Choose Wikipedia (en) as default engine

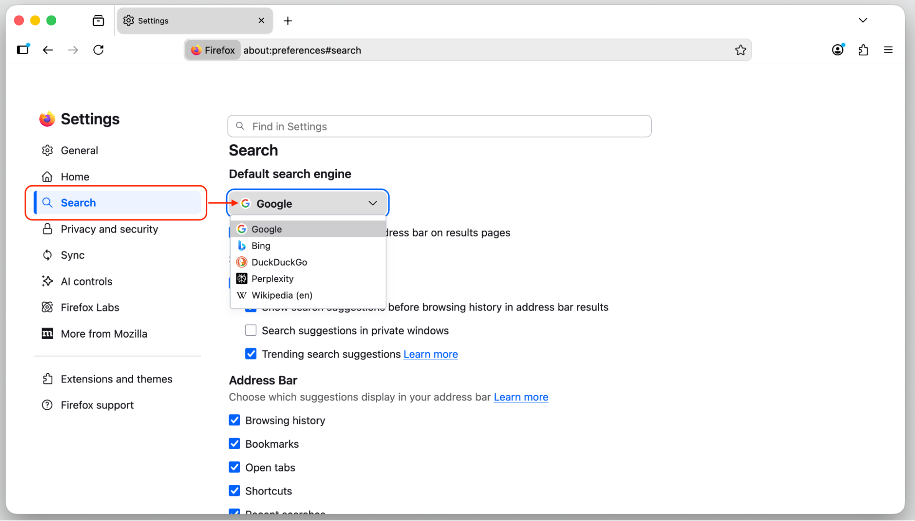click(308, 295)
